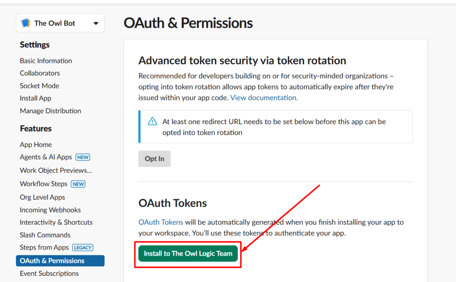Select Interactivity & Shortcuts

[x=56, y=222]
